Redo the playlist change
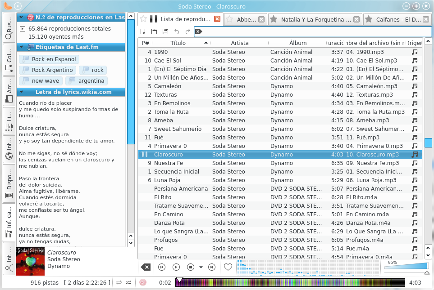The height and width of the screenshot is (290, 434). point(187,31)
